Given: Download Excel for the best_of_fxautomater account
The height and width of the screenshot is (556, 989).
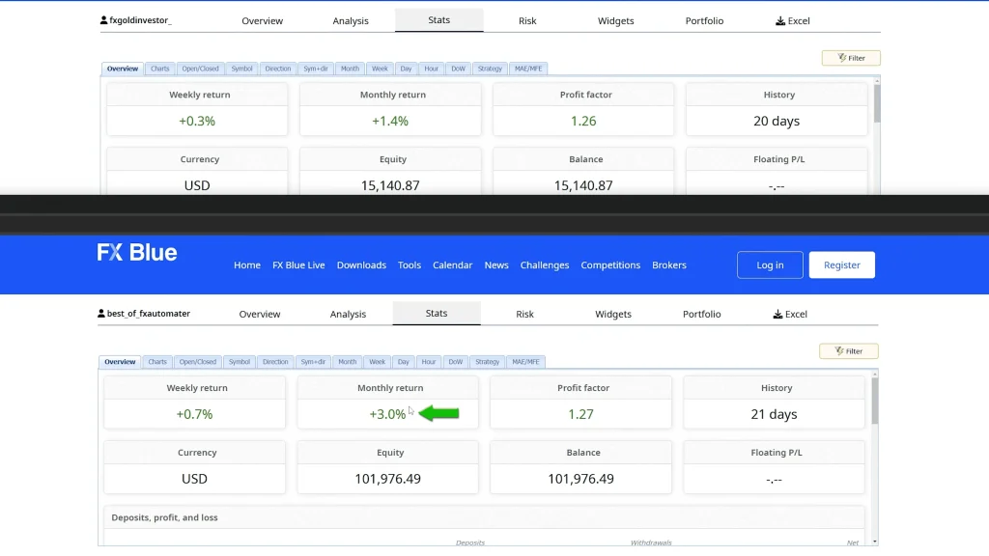Looking at the screenshot, I should pyautogui.click(x=789, y=314).
